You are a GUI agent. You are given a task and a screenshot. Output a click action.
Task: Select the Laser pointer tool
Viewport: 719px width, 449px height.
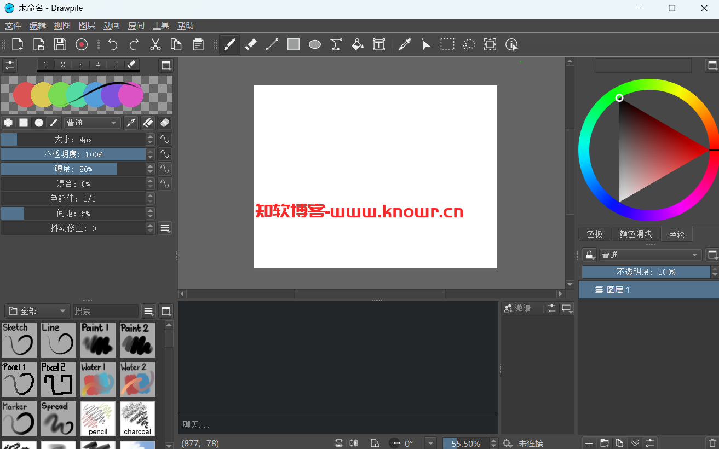click(426, 45)
